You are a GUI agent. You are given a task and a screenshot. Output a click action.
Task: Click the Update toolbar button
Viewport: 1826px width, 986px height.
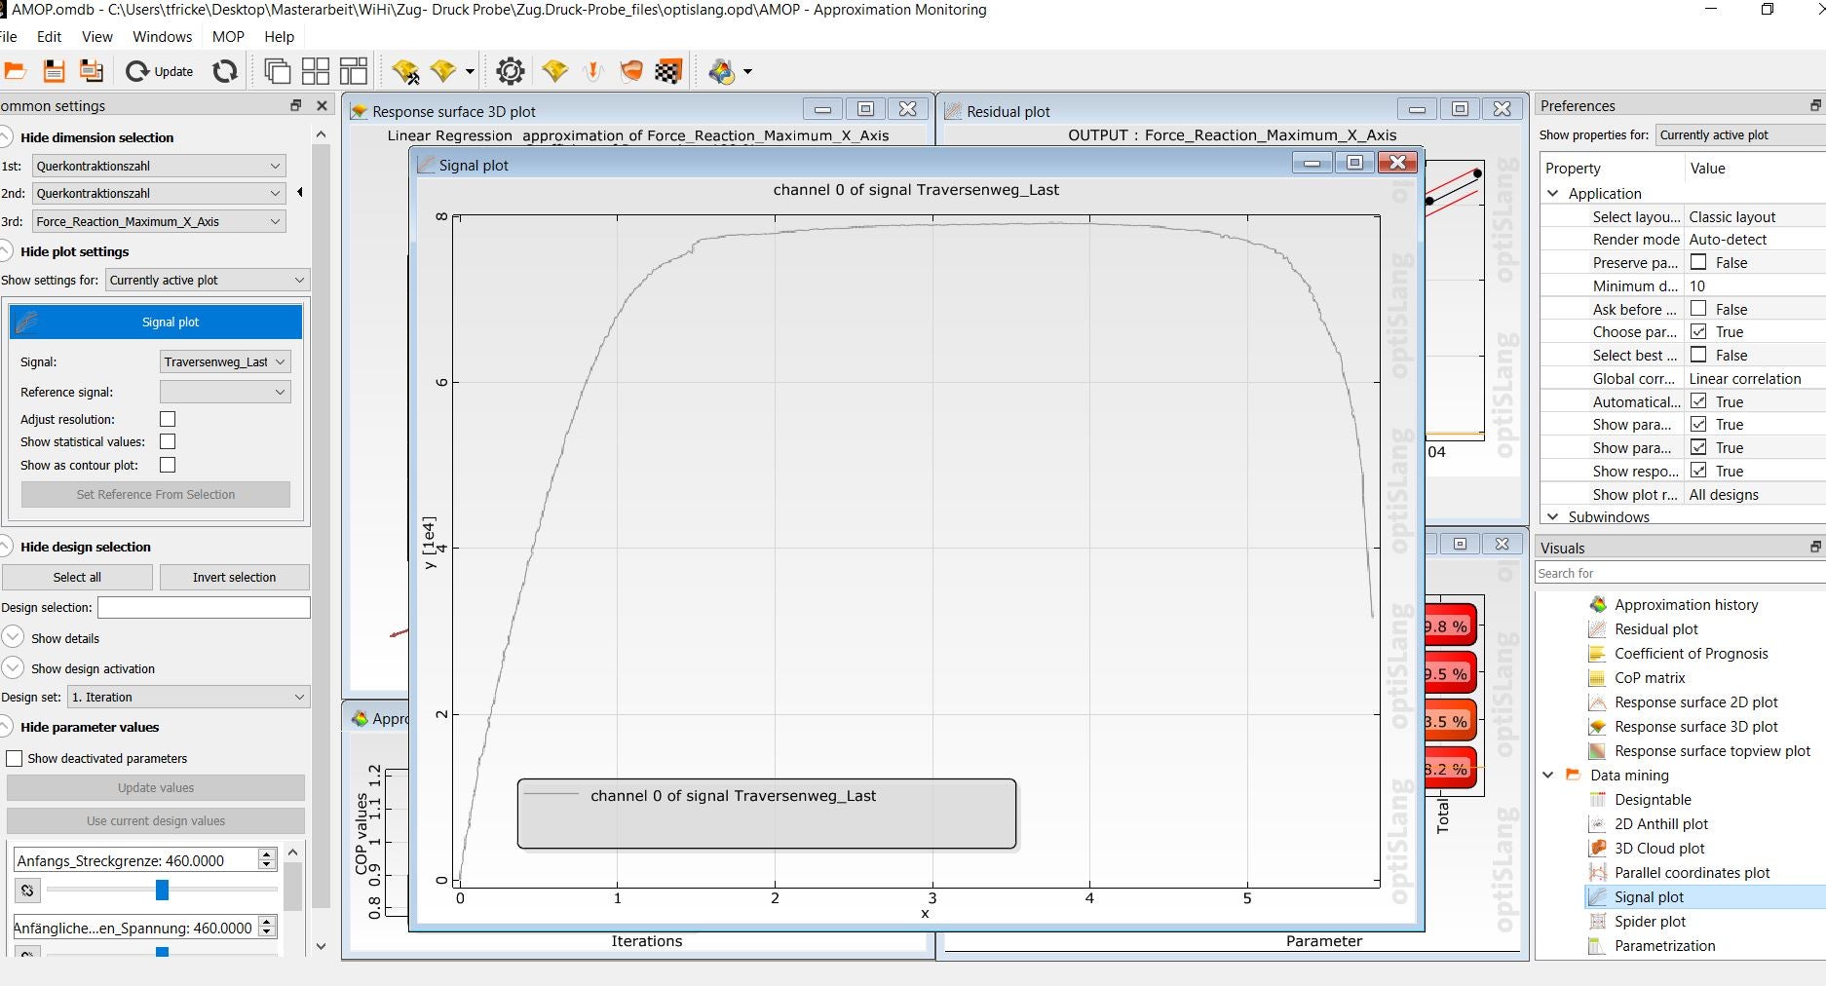click(160, 71)
